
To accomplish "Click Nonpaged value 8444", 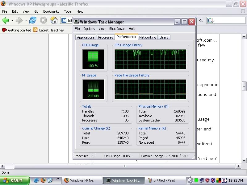I will 182,142.
